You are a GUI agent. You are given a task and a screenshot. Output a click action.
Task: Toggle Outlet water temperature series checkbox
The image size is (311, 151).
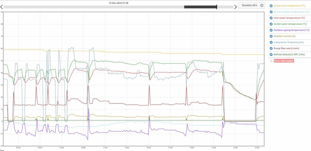tap(271, 24)
